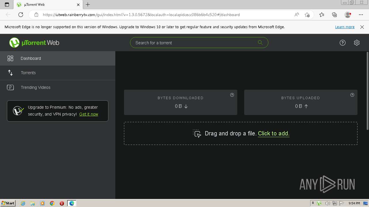369x207 pixels.
Task: Open the Torrents section
Action: click(x=58, y=73)
